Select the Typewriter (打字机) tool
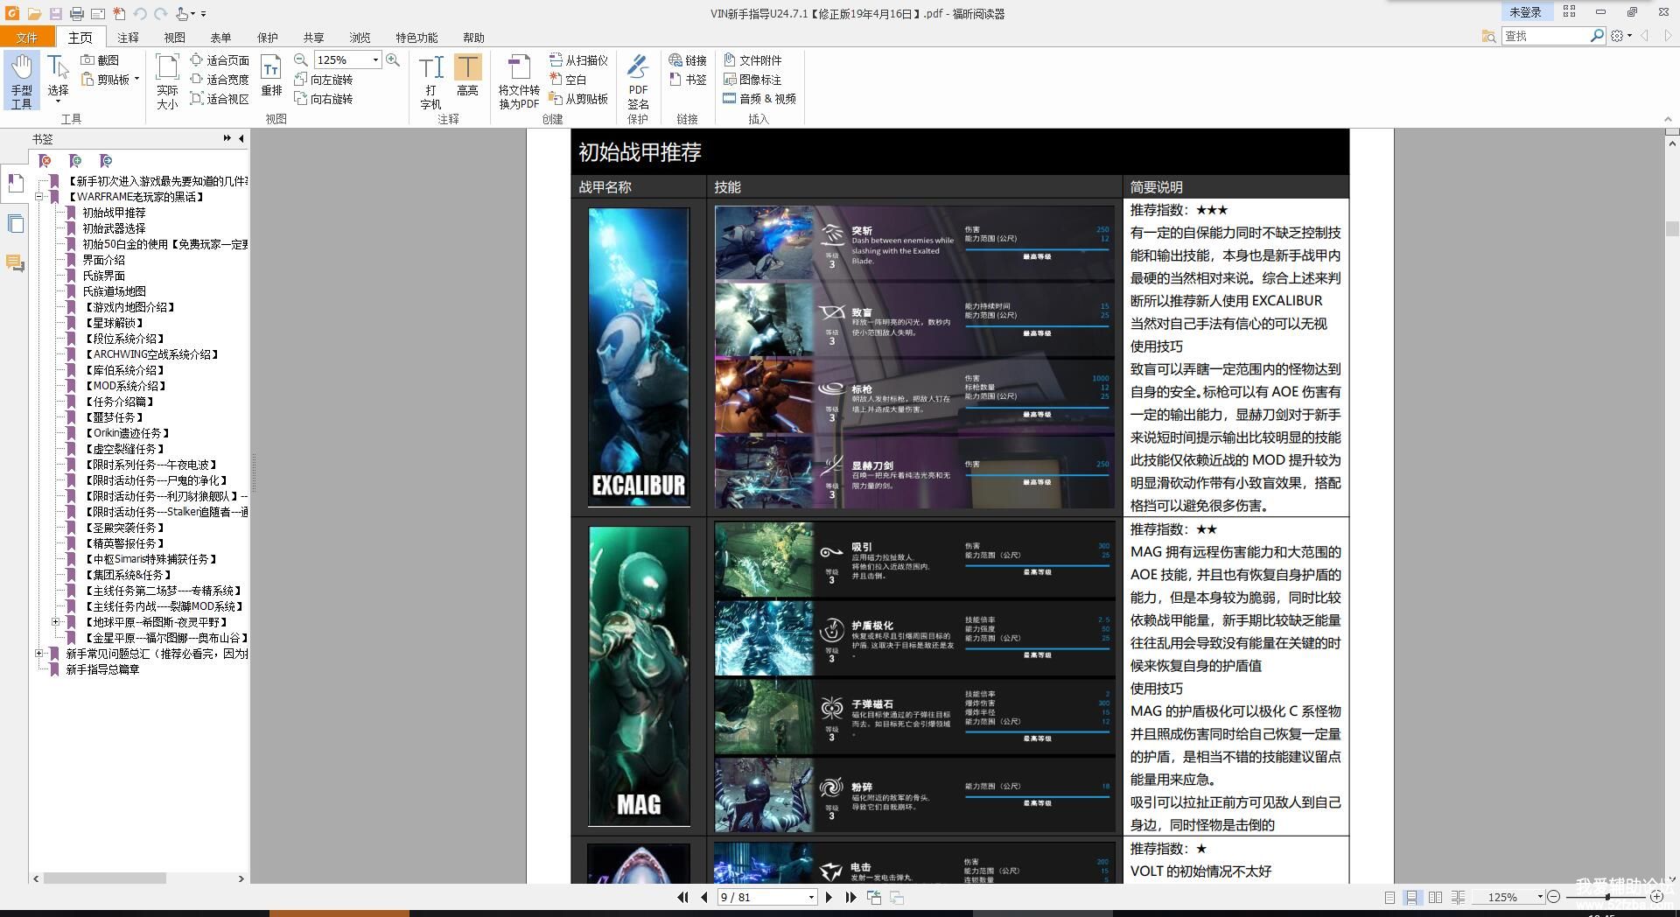1680x917 pixels. [430, 81]
